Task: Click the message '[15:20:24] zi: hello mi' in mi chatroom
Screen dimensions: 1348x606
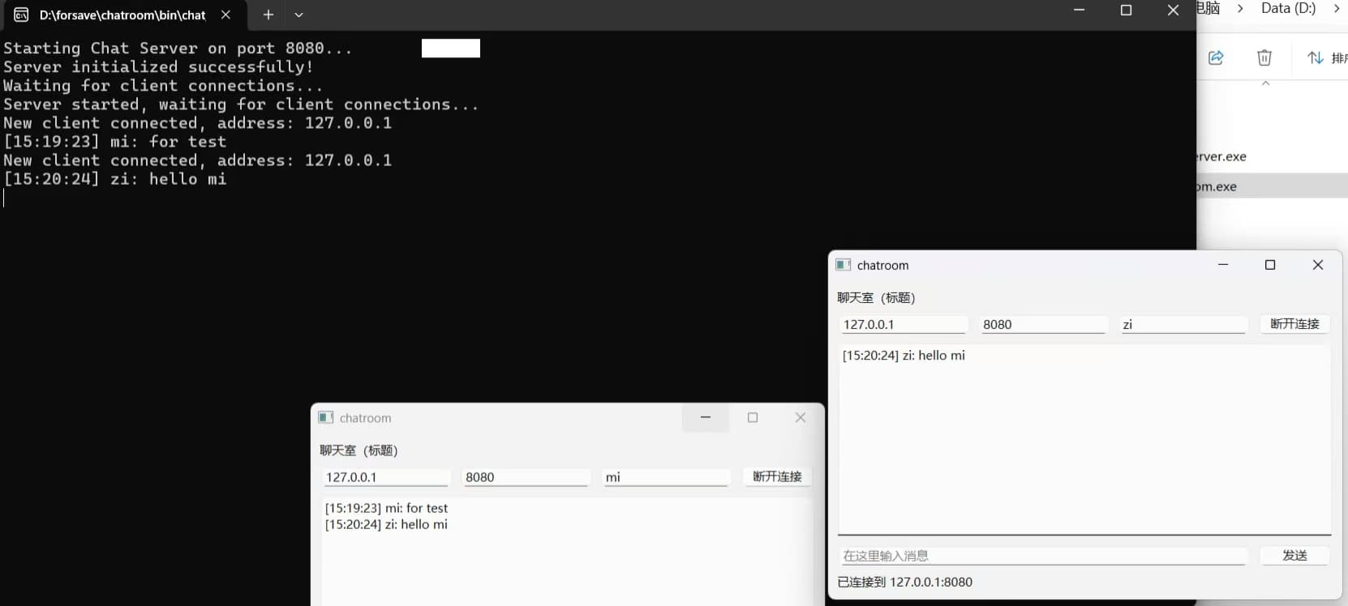Action: pos(386,524)
